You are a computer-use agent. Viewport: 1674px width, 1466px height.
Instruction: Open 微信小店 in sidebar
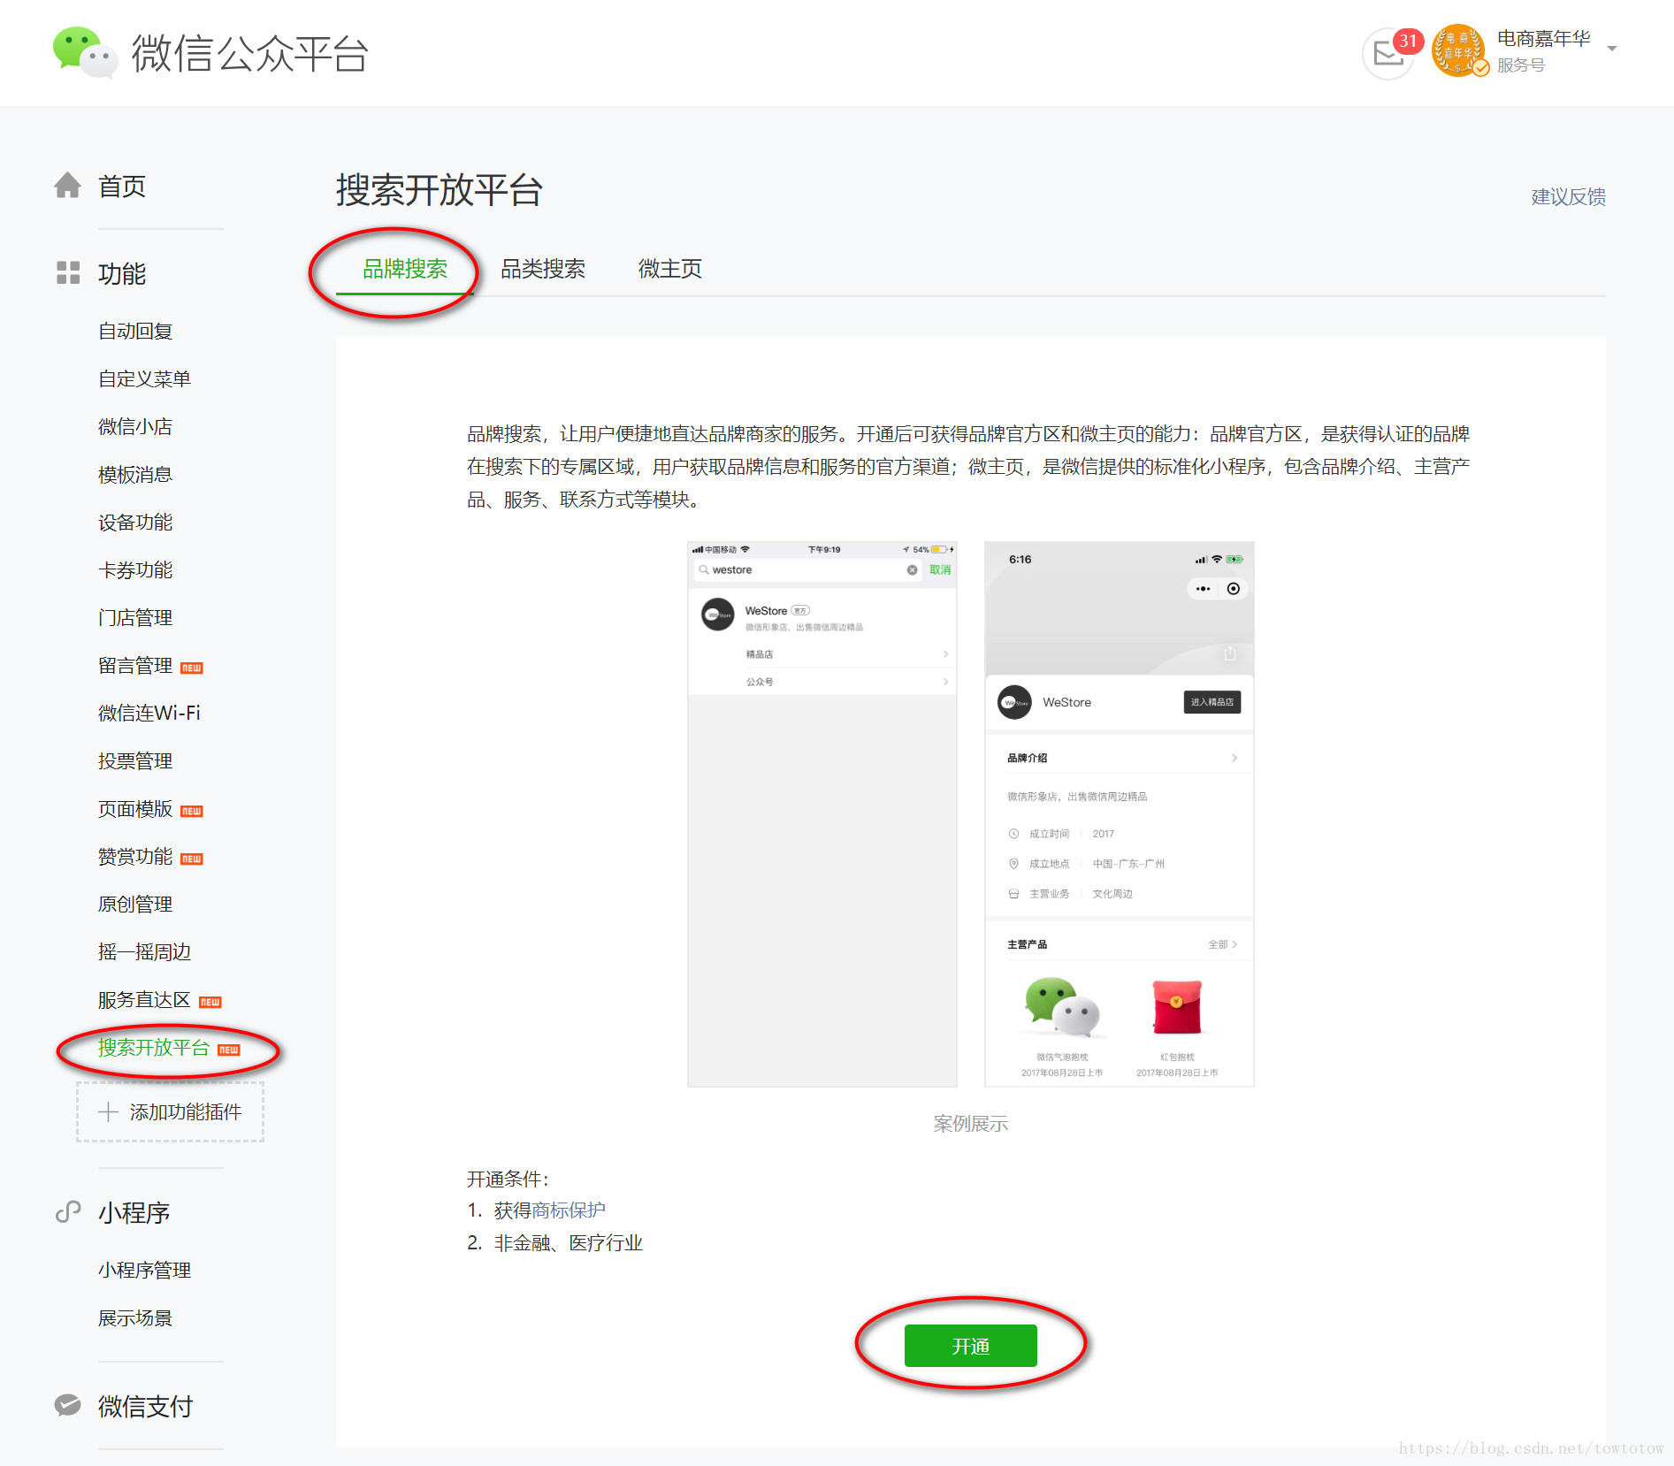point(135,426)
